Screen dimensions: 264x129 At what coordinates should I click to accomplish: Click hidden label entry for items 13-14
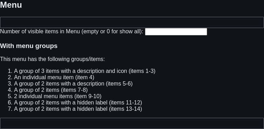(78, 109)
